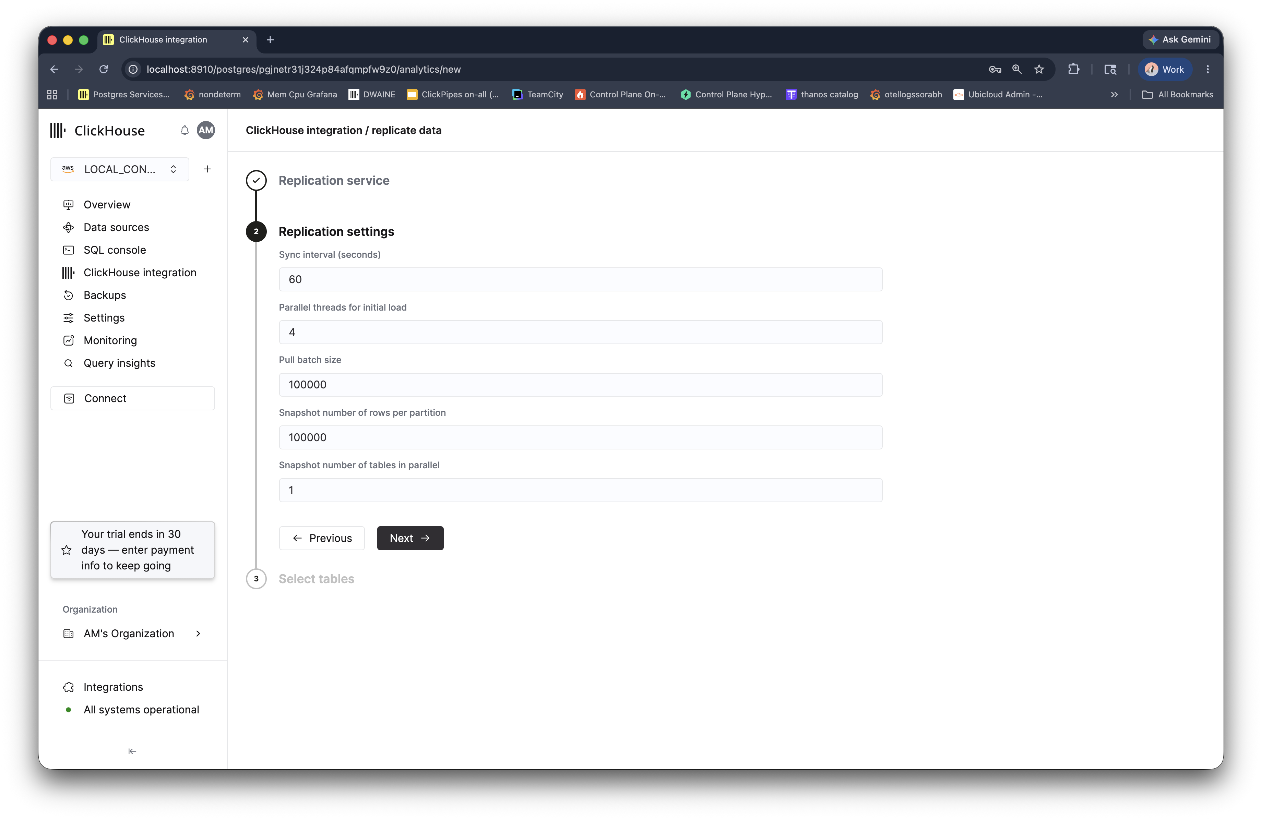
Task: Open a new browser tab
Action: pyautogui.click(x=270, y=40)
